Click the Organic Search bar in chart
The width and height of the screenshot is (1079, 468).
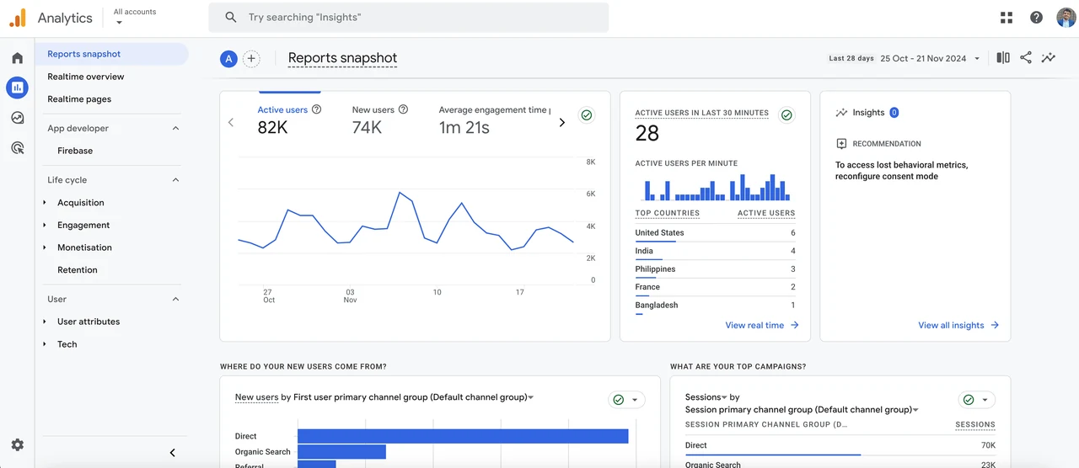[341, 452]
